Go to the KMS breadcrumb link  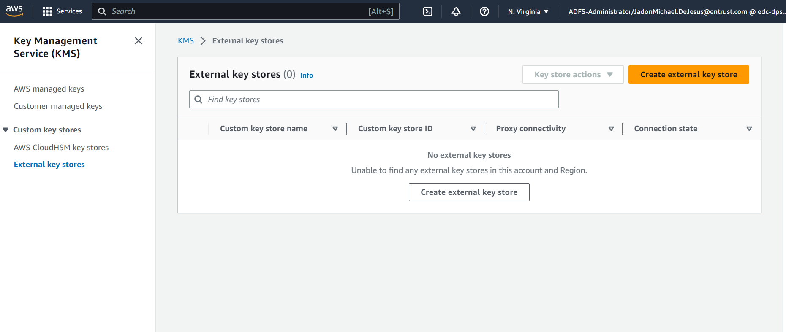(186, 41)
